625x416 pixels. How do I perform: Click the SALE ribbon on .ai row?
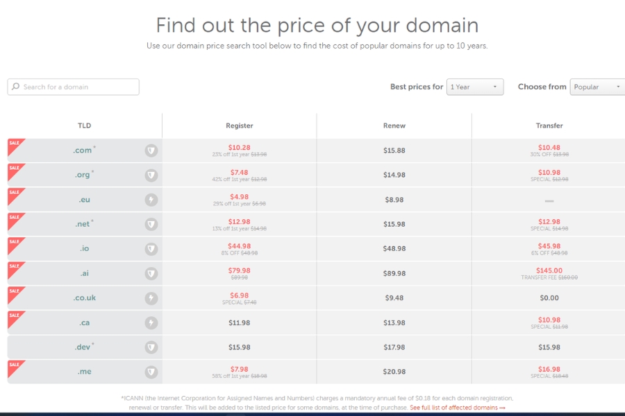tap(15, 269)
